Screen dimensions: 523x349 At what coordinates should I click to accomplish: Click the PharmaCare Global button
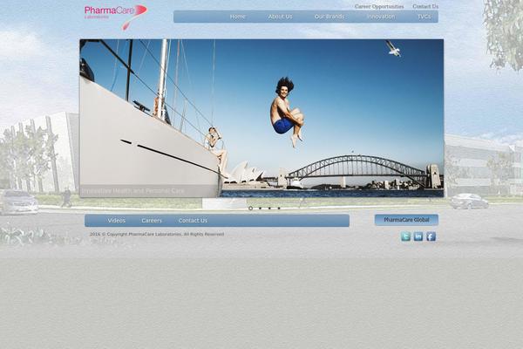click(x=406, y=220)
